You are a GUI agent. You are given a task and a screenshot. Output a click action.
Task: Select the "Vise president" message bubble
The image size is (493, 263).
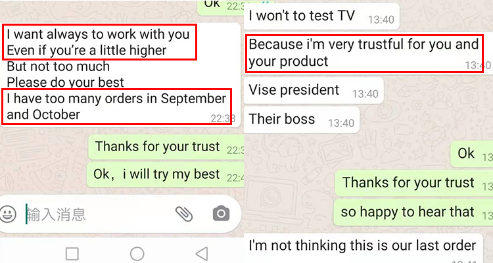point(314,90)
